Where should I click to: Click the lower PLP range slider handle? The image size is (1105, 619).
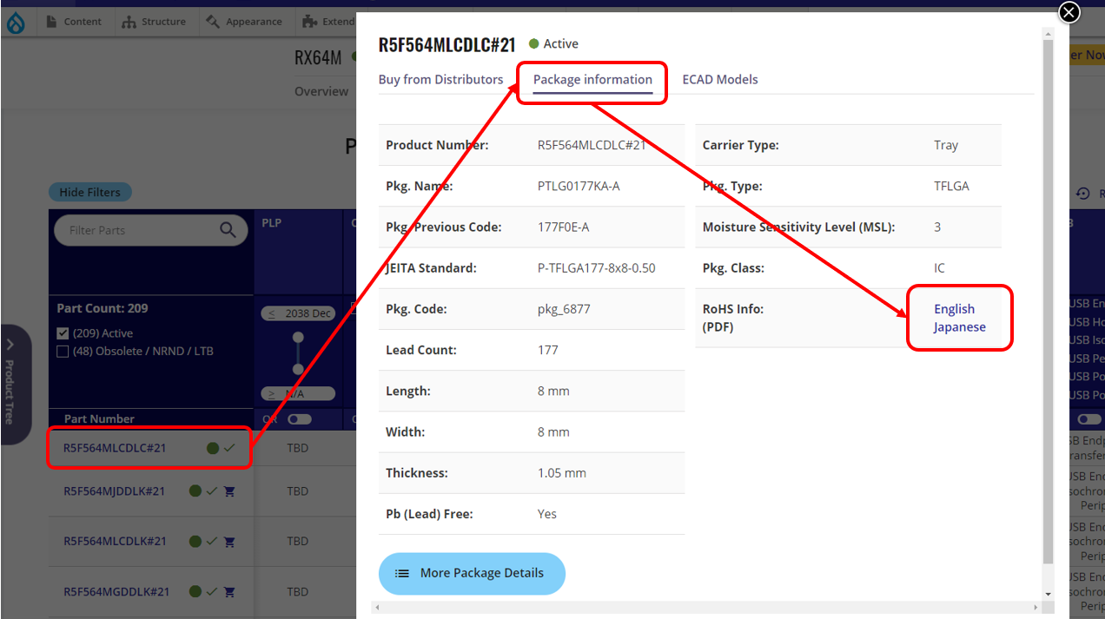pos(298,369)
